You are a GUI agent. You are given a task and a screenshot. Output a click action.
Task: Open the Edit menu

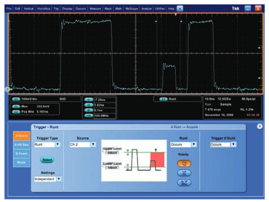click(x=17, y=8)
